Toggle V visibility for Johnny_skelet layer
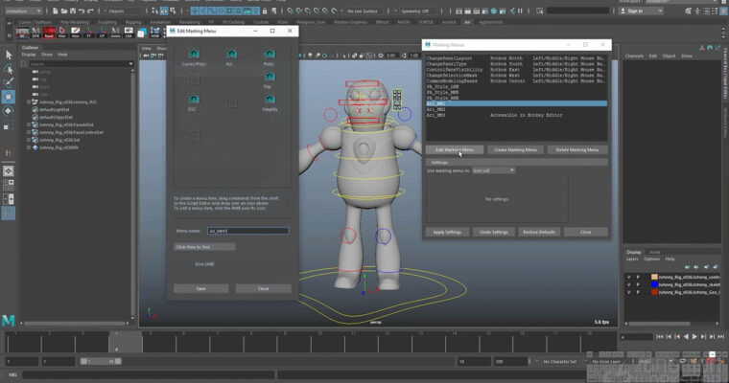This screenshot has height=383, width=729. point(628,284)
